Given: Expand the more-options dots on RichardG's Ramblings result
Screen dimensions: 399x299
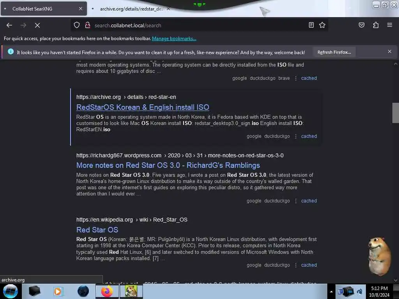Looking at the screenshot, I should [295, 201].
